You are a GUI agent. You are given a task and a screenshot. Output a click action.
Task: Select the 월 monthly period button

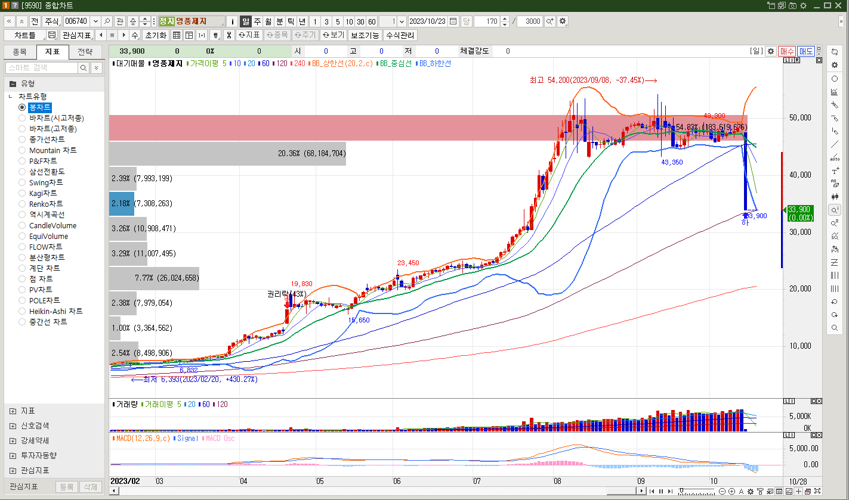click(x=268, y=21)
